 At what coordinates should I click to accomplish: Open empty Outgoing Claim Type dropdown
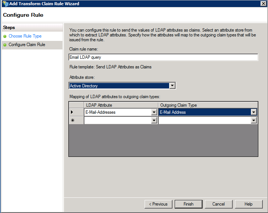[254, 120]
